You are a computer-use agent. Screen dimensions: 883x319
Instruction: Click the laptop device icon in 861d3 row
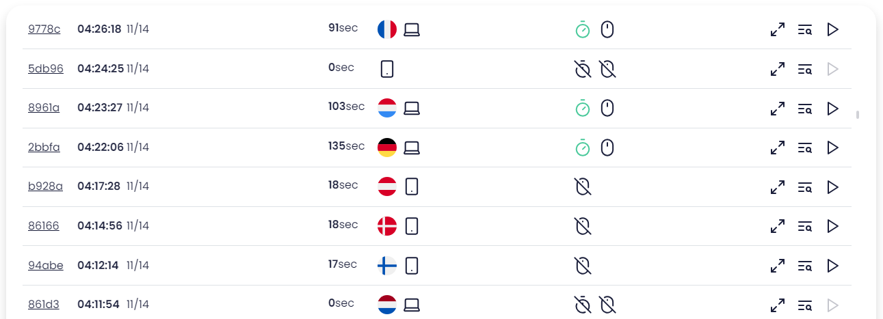point(412,305)
